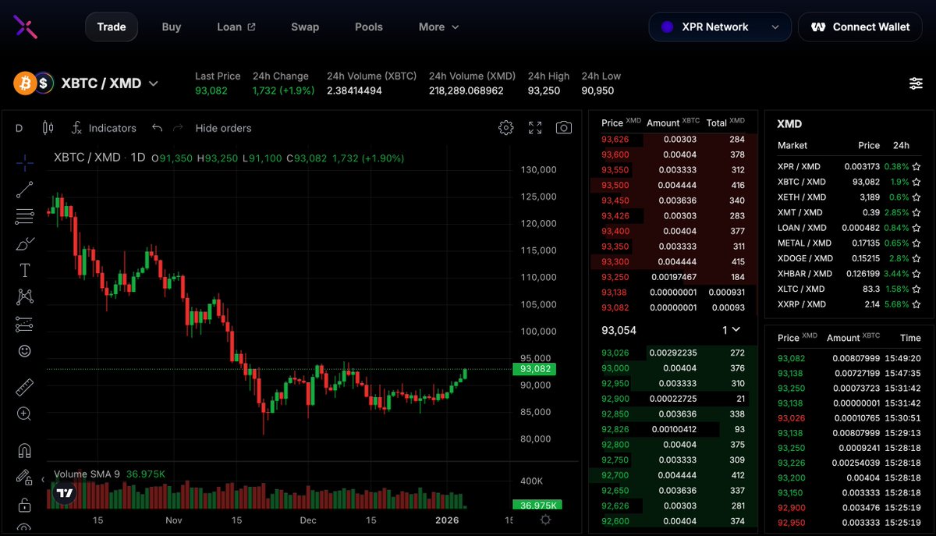936x536 pixels.
Task: Open the Loan external link
Action: (236, 27)
